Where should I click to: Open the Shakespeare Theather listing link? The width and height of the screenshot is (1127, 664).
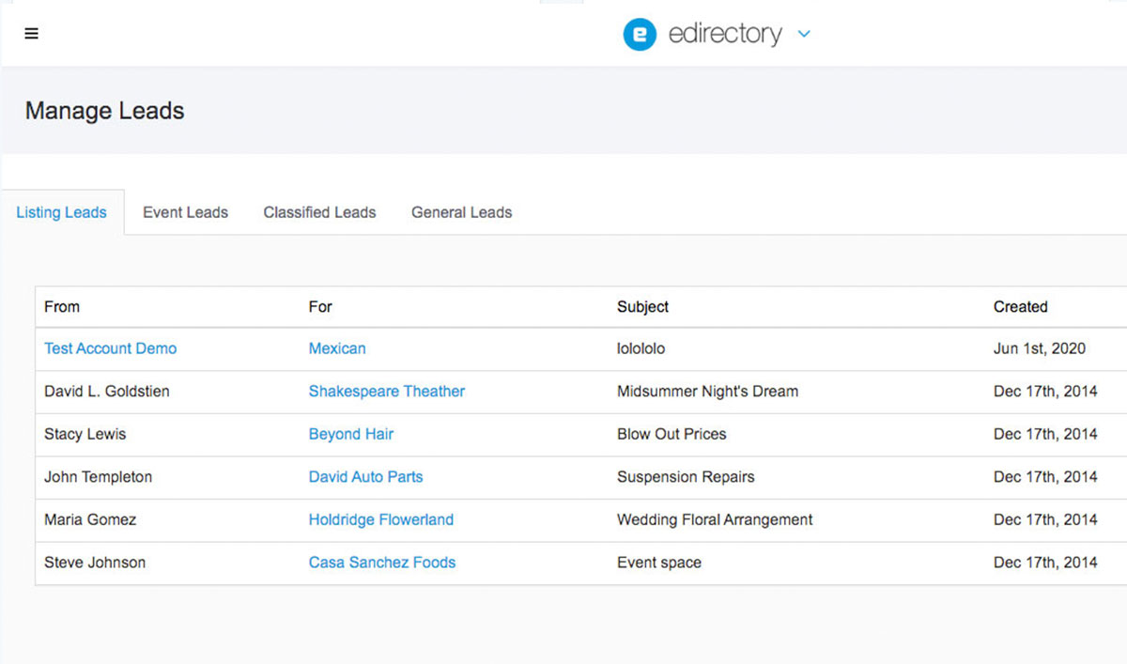[386, 392]
